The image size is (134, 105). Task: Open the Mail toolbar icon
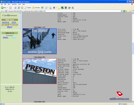click(46, 8)
